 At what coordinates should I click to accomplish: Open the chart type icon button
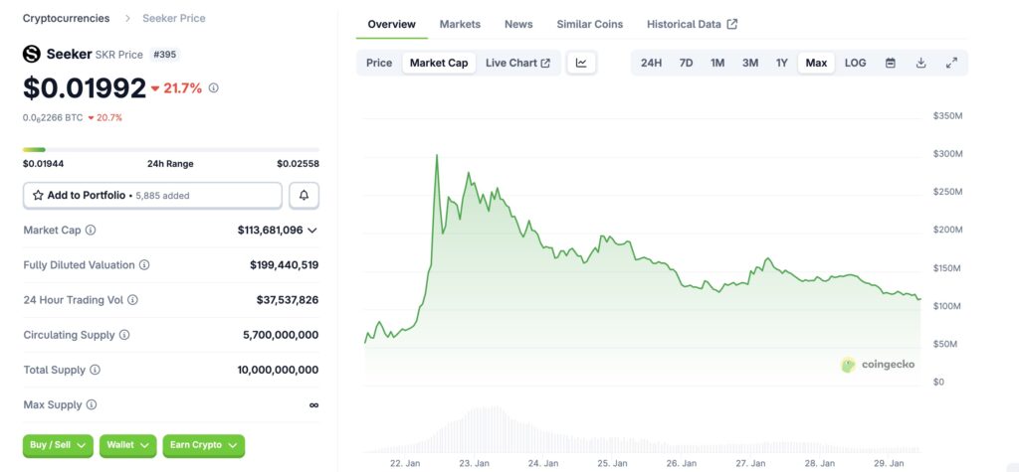pos(581,63)
